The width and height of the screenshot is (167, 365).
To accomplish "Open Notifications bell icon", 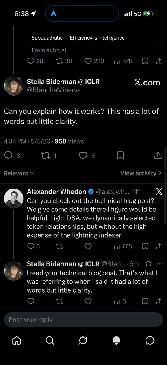I will [116, 340].
